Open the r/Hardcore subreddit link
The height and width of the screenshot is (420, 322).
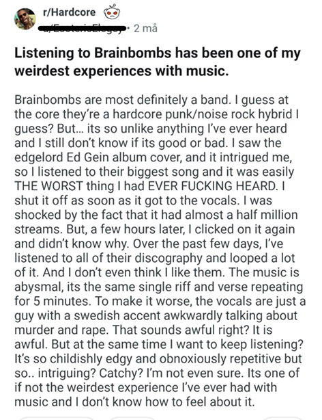coord(69,12)
